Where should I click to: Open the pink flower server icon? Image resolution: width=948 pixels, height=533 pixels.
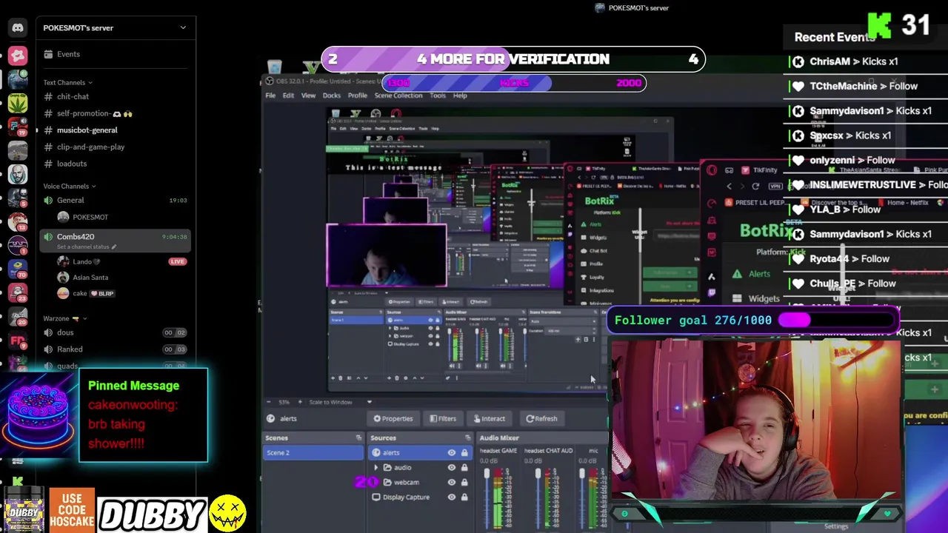(18, 56)
